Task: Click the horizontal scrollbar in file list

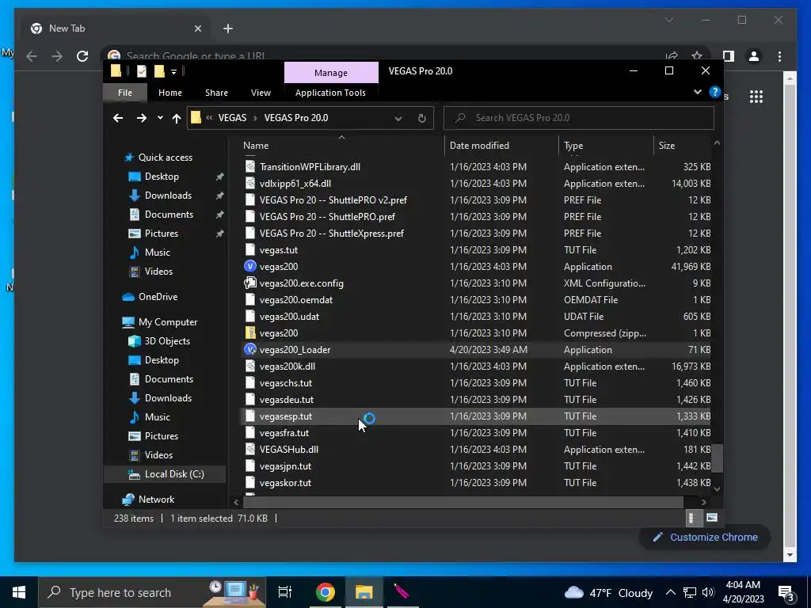Action: pyautogui.click(x=463, y=502)
